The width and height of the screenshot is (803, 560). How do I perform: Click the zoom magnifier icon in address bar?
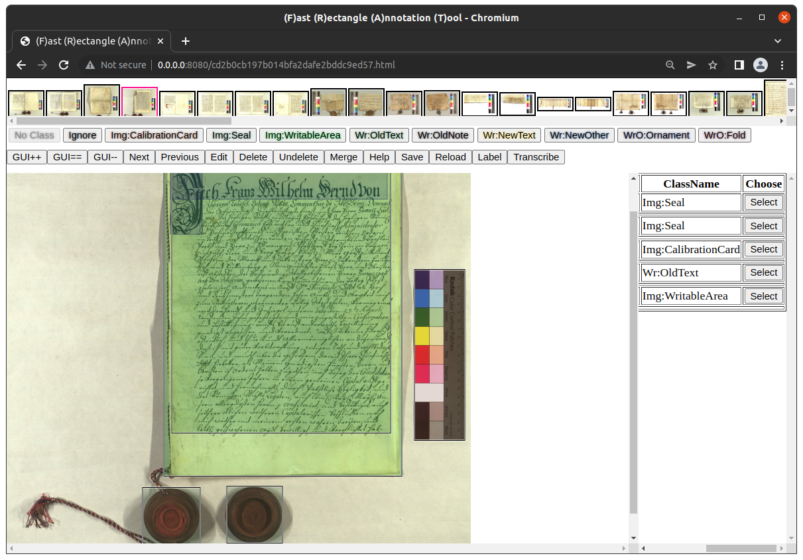pyautogui.click(x=670, y=65)
